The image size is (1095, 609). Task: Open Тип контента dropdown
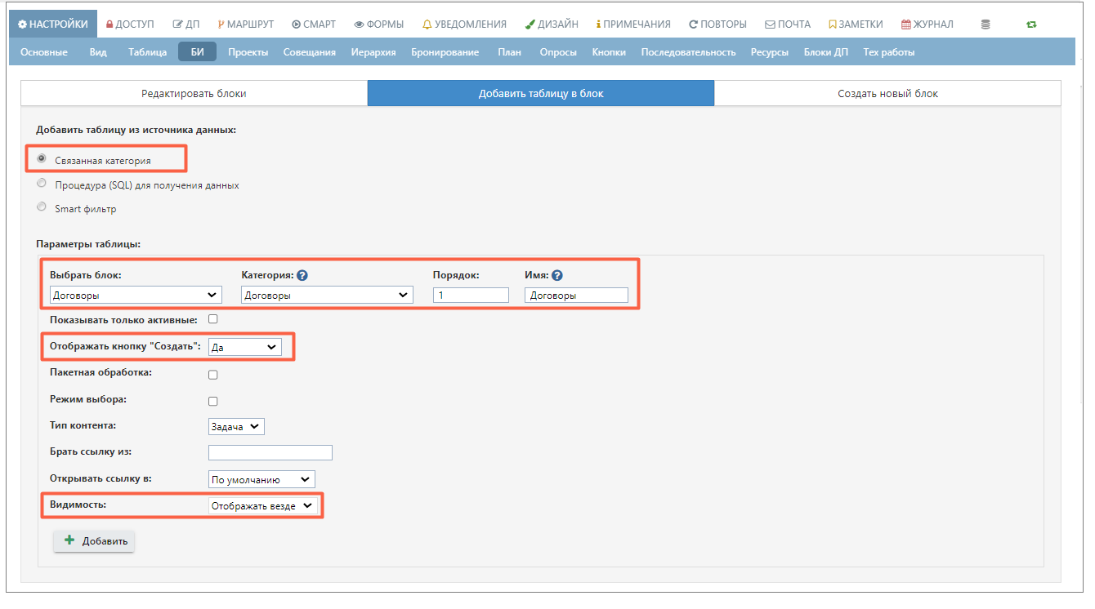[x=236, y=426]
